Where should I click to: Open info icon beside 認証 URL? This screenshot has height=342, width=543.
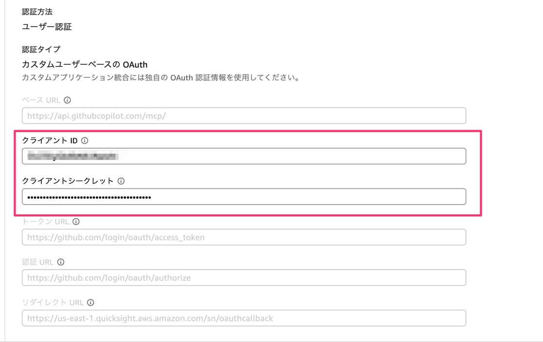[x=61, y=262]
